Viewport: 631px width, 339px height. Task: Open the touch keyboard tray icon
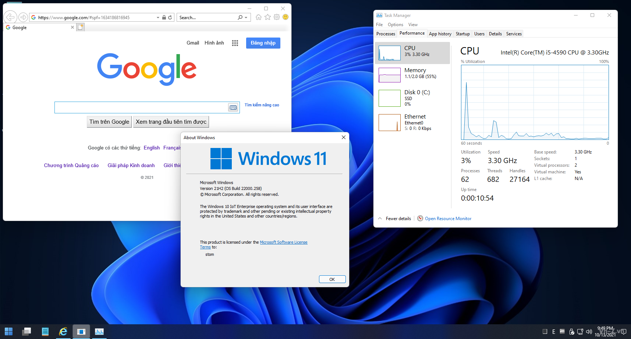(x=545, y=332)
